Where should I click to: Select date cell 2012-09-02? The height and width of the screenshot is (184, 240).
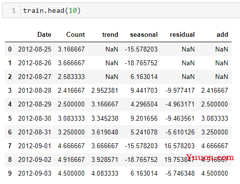35,159
